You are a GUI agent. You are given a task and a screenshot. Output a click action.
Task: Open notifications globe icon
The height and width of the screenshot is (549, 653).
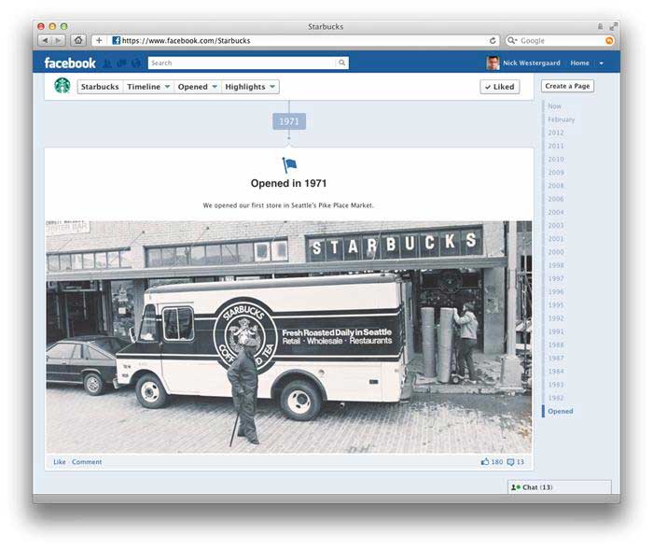point(136,63)
